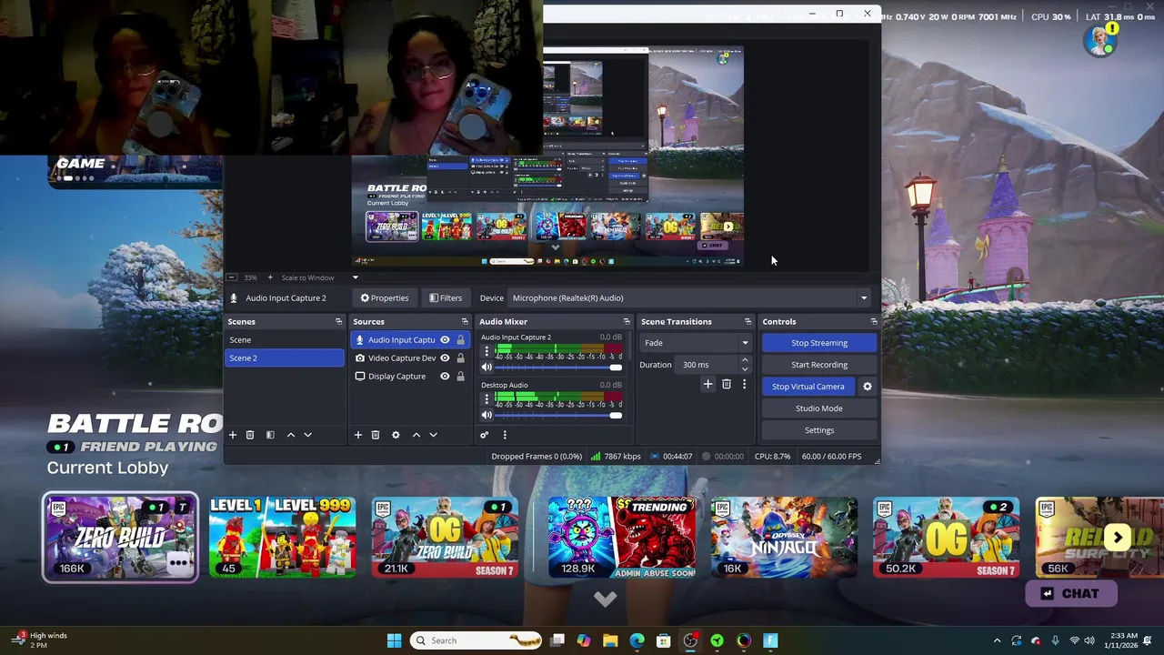Add a new scene with plus icon in Scenes panel
The image size is (1164, 655).
[x=232, y=435]
